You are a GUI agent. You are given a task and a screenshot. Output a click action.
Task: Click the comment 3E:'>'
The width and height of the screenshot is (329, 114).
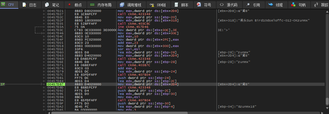pyautogui.click(x=224, y=30)
